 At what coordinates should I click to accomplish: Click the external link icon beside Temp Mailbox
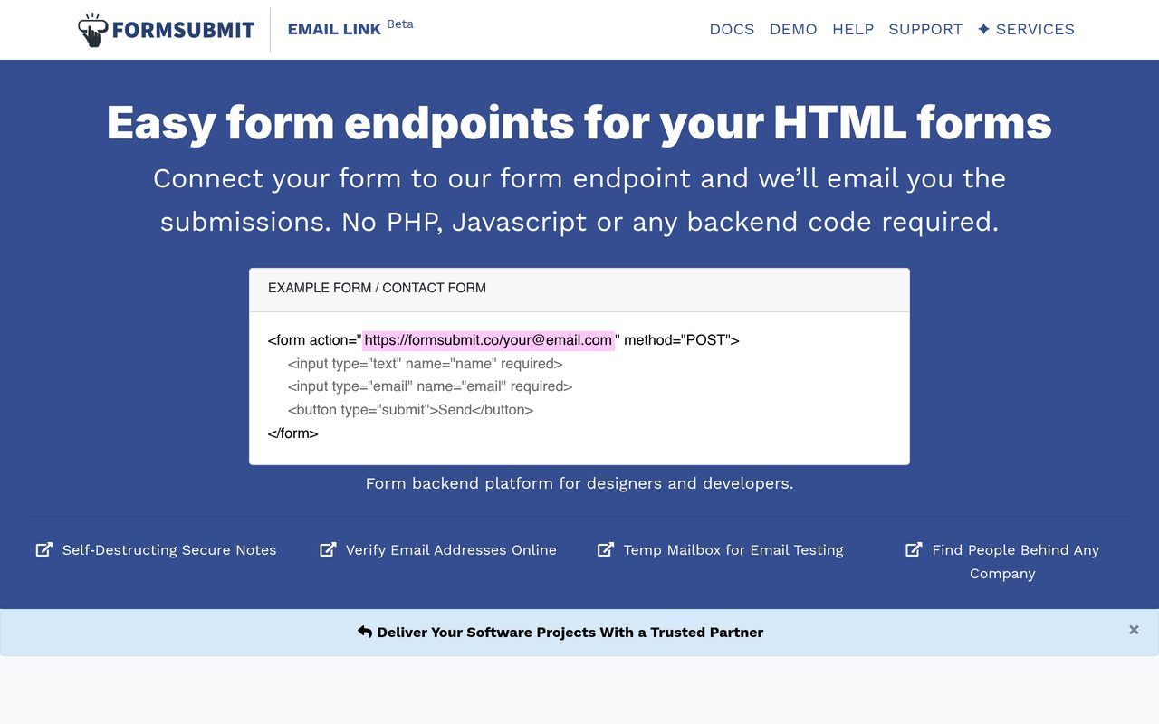tap(606, 549)
